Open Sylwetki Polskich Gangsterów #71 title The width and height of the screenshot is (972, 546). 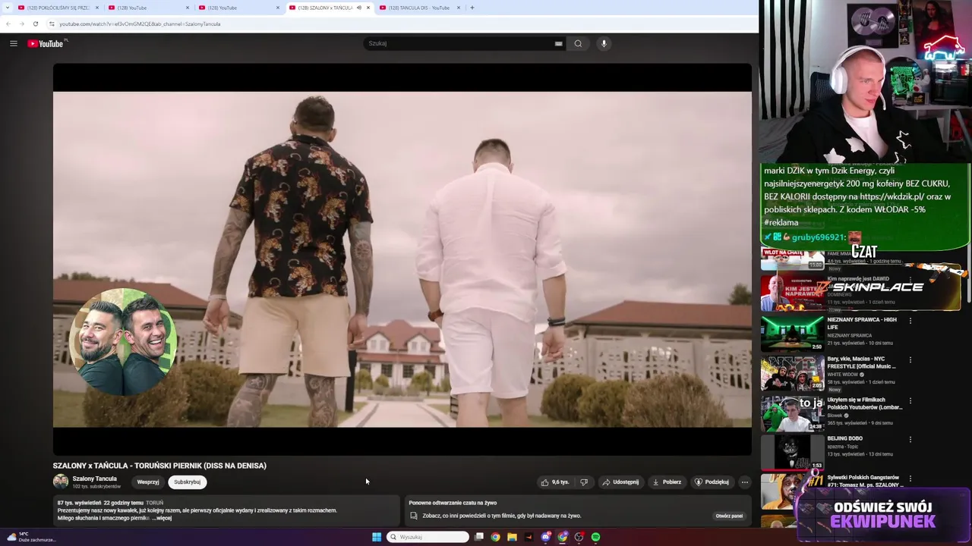pyautogui.click(x=864, y=481)
